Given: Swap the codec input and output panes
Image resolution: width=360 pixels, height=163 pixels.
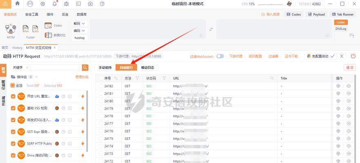Looking at the screenshot, I should [x=211, y=29].
